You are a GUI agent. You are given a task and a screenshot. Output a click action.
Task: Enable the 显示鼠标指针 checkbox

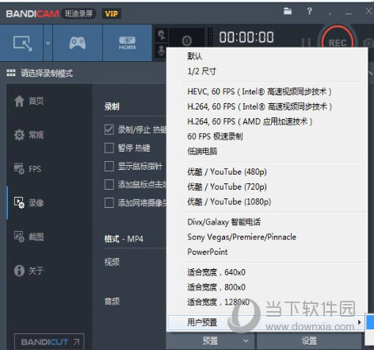(x=109, y=166)
